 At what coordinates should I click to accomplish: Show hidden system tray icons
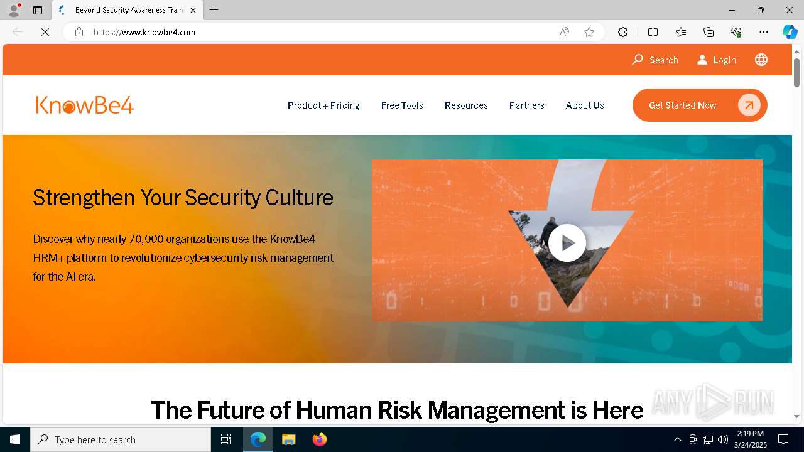677,439
